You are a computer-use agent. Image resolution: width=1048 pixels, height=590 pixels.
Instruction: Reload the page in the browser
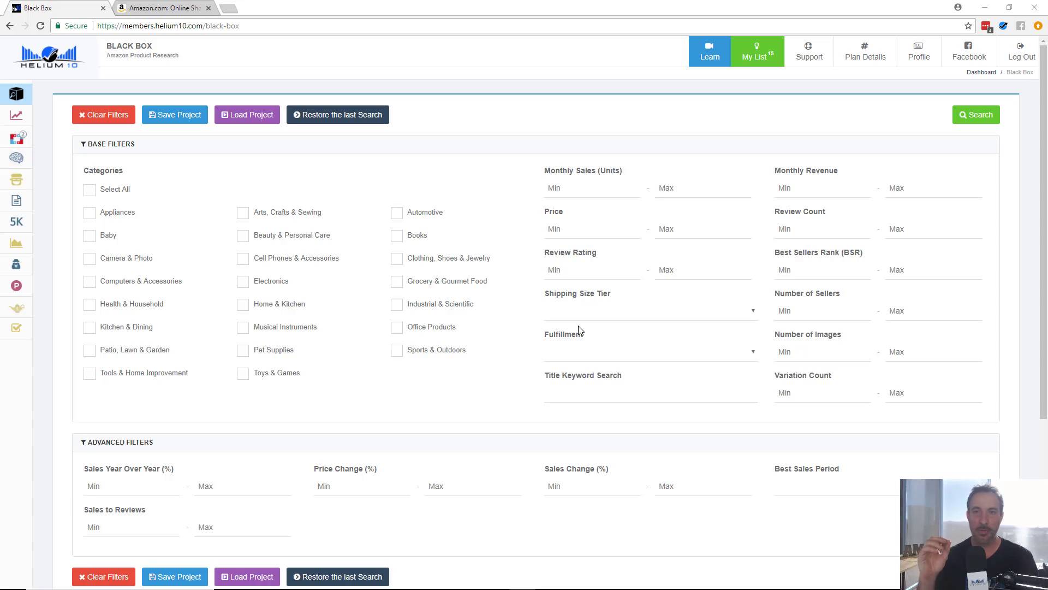click(40, 26)
